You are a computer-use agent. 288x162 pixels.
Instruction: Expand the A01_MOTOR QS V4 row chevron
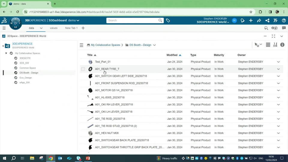point(278,90)
